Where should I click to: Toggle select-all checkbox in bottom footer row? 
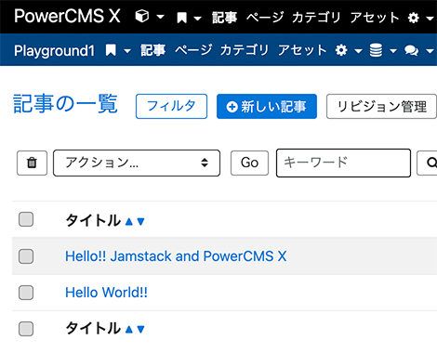[26, 329]
